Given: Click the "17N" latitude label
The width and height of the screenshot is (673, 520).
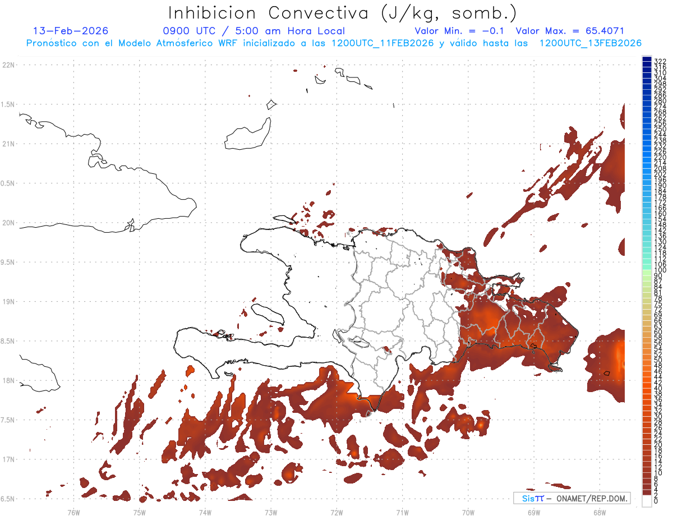Looking at the screenshot, I should click(8, 459).
